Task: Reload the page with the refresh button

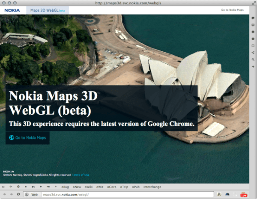Action: (18, 195)
